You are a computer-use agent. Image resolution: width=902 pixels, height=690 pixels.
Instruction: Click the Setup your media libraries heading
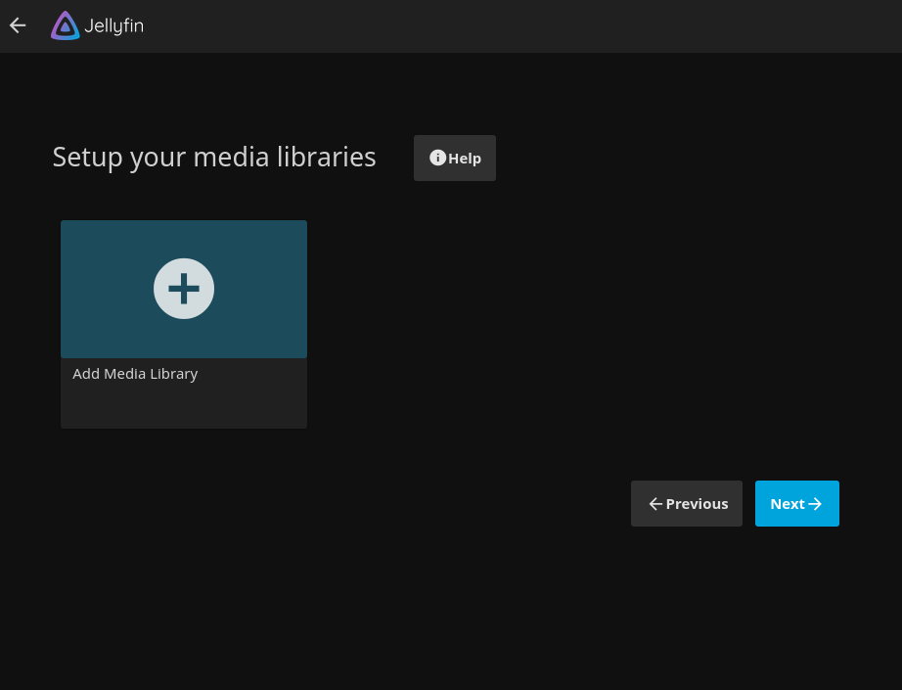coord(214,157)
